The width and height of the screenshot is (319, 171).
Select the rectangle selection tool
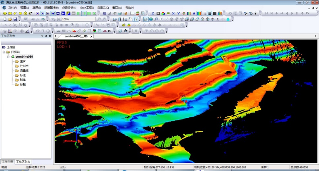click(10, 13)
